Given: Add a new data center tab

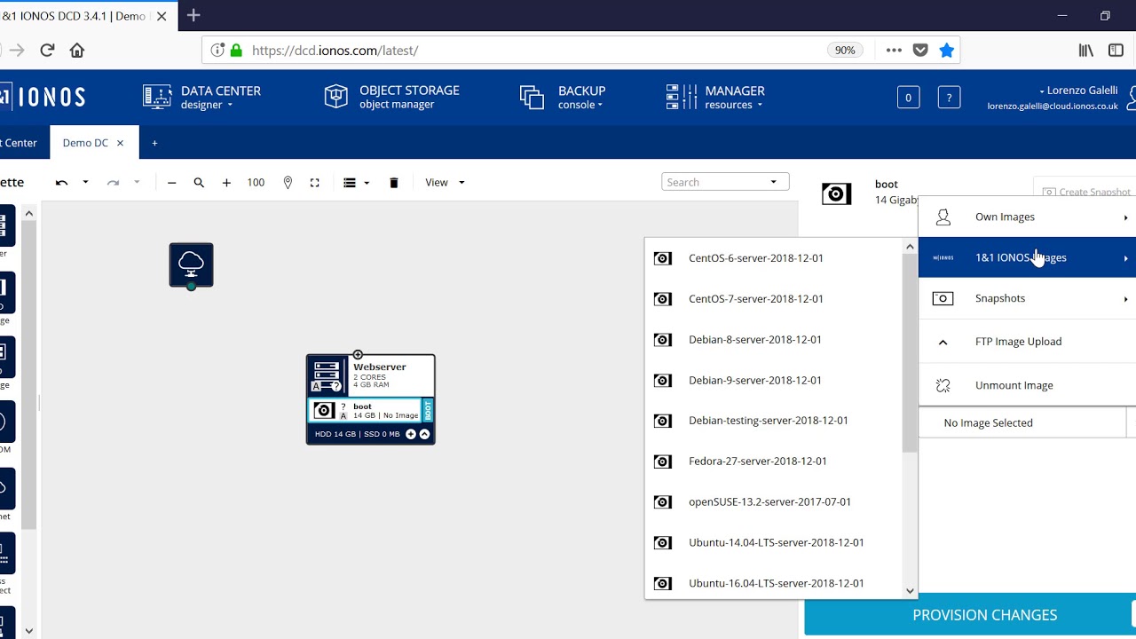Looking at the screenshot, I should [x=154, y=143].
